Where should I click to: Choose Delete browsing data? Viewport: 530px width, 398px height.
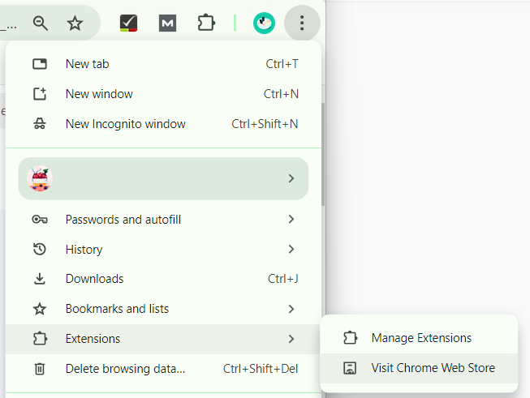125,369
